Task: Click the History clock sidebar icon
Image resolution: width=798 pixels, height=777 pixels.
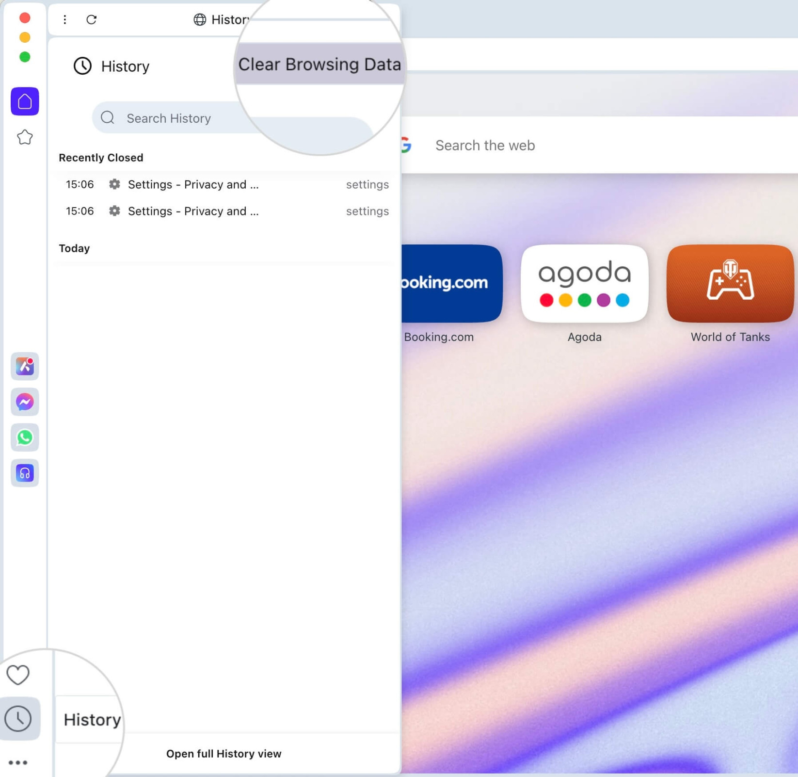Action: click(18, 719)
